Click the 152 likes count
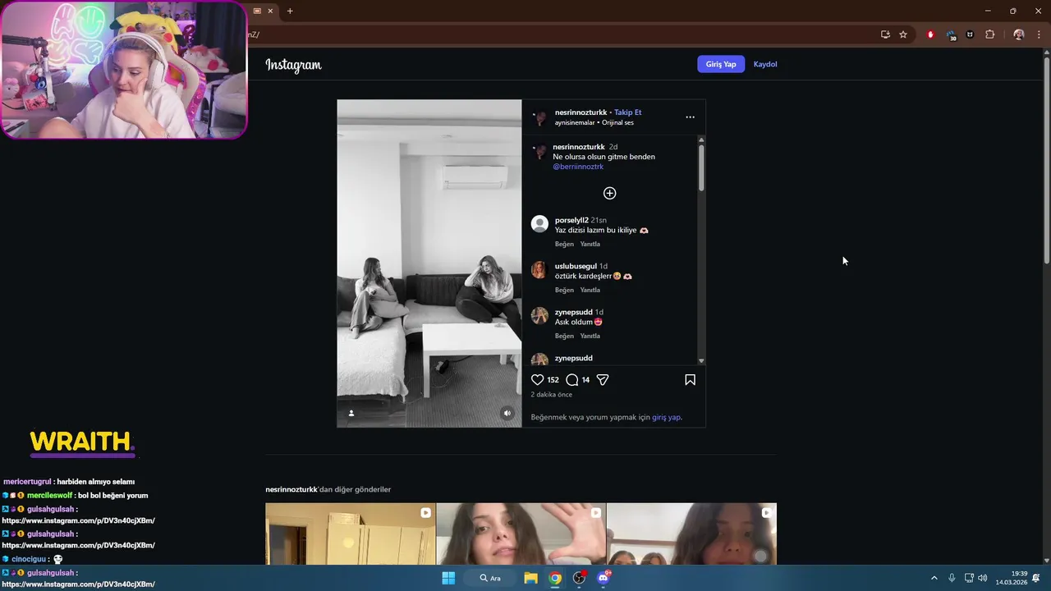The height and width of the screenshot is (591, 1051). pyautogui.click(x=553, y=380)
